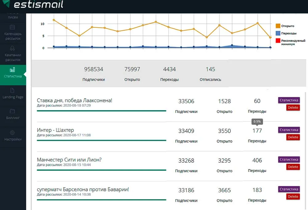Open the Настройки gear icon
Image resolution: width=308 pixels, height=210 pixels.
(12, 133)
